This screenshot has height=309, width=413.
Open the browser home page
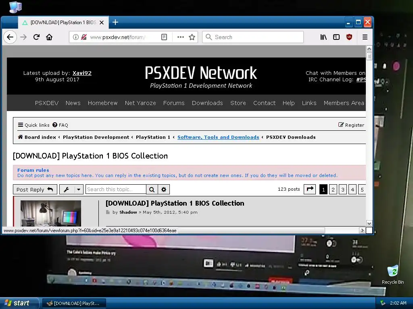click(x=49, y=37)
